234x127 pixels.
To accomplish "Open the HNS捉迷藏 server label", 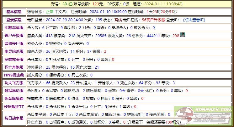I will (14, 75).
